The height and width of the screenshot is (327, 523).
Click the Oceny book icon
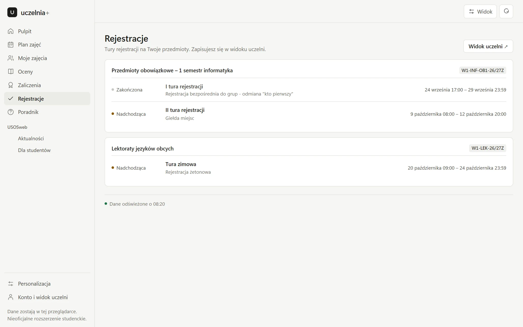click(10, 72)
